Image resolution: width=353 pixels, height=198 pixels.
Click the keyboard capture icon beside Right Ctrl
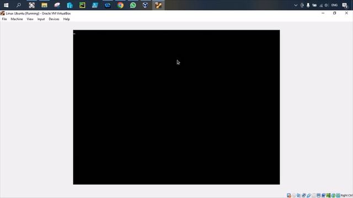click(338, 196)
